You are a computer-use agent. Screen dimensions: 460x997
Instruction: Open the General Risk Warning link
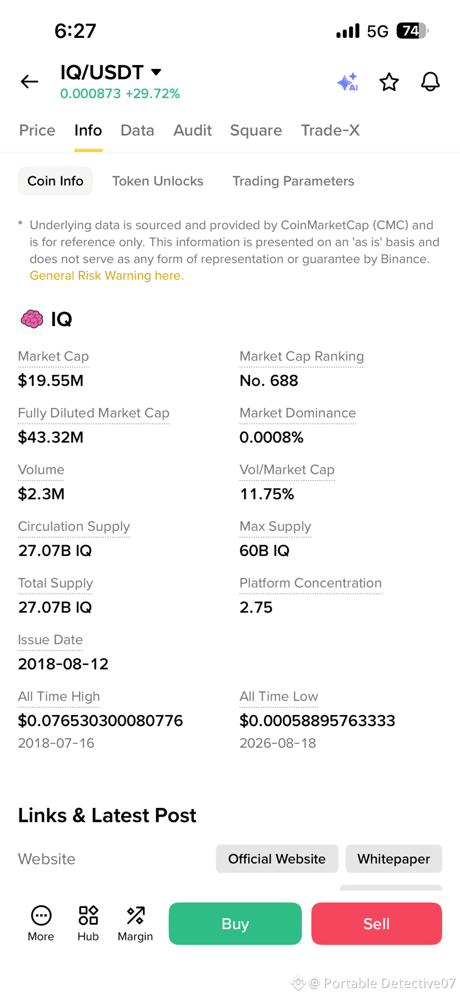107,276
